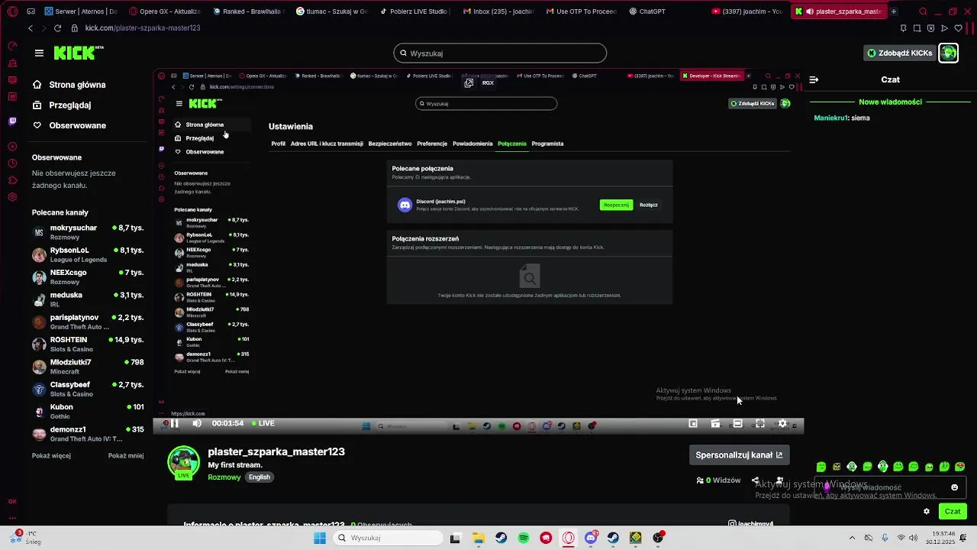Open meduska recommended channel
The image size is (977, 550).
click(x=88, y=299)
